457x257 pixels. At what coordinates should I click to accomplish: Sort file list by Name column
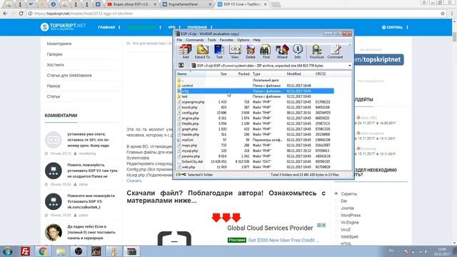(191, 74)
